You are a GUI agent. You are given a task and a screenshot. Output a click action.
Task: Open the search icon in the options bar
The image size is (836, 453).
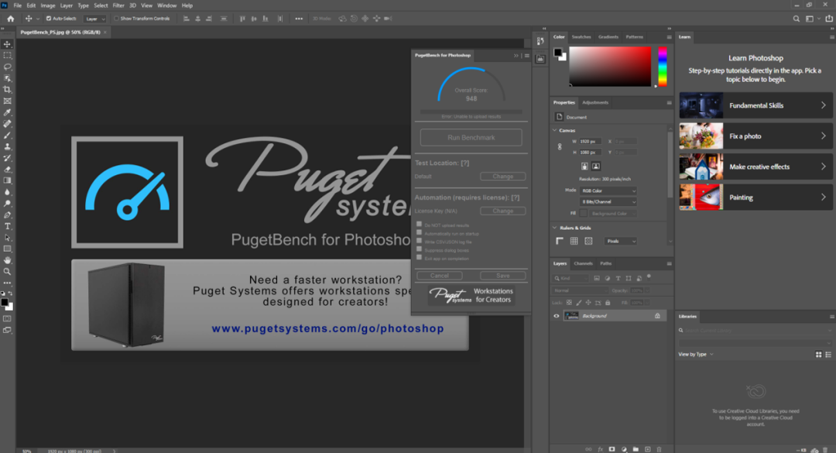tap(796, 19)
